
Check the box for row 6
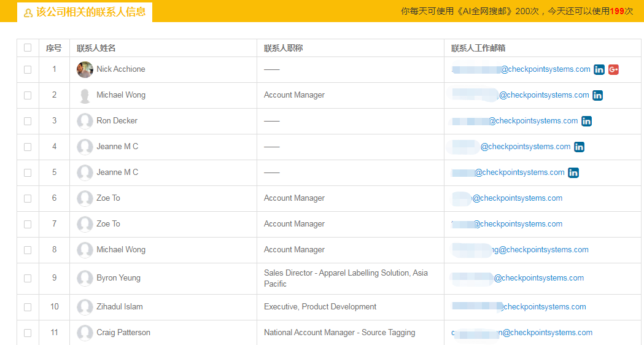click(x=28, y=198)
